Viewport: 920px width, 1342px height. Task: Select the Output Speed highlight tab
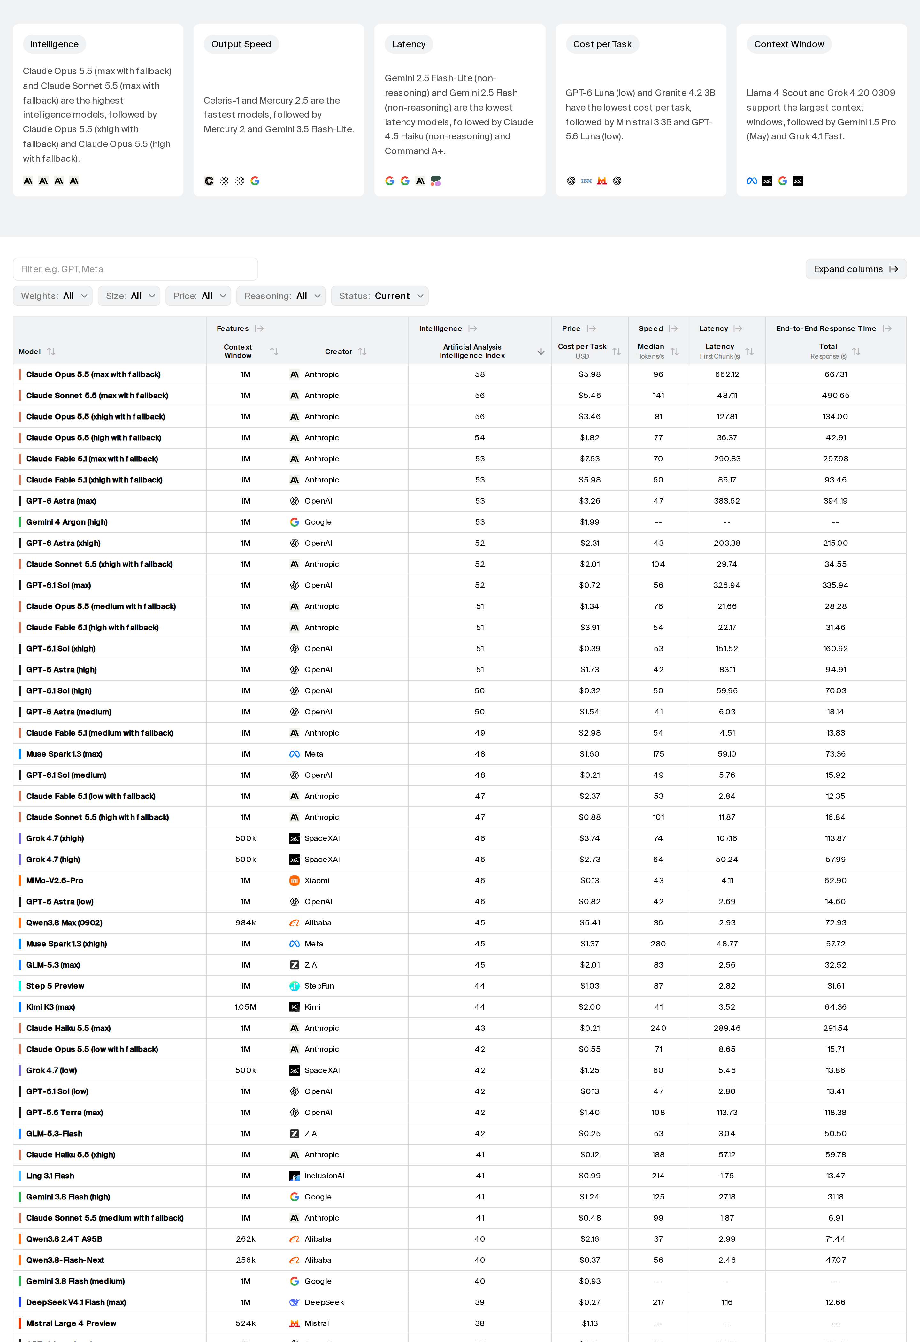pos(241,44)
